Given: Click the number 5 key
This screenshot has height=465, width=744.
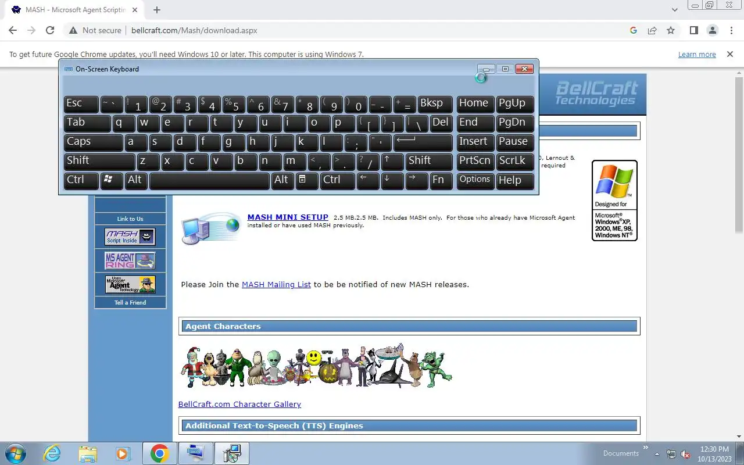Looking at the screenshot, I should pos(234,104).
